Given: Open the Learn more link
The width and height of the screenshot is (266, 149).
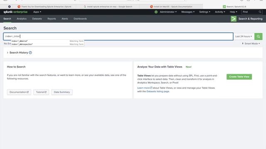Looking at the screenshot, I should point(145,88).
